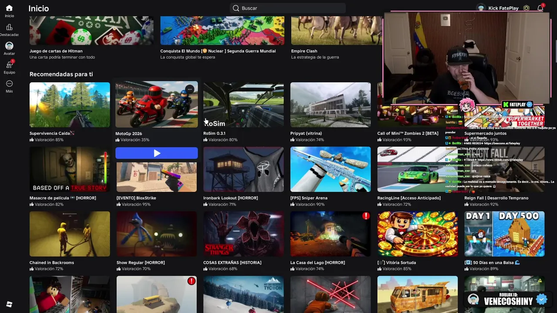
Task: Play the [EVENTO] BloxStrike preview button
Action: pyautogui.click(x=157, y=153)
